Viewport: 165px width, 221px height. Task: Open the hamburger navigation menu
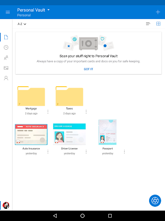tap(8, 12)
